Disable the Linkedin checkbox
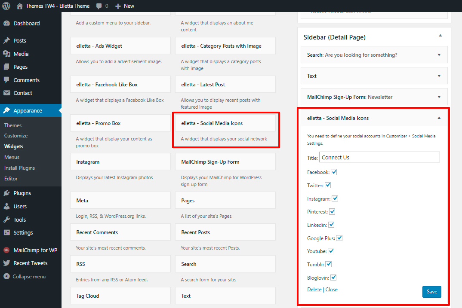The image size is (462, 308). pos(331,225)
